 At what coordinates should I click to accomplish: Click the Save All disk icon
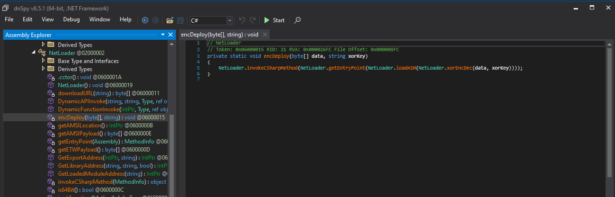click(x=180, y=20)
